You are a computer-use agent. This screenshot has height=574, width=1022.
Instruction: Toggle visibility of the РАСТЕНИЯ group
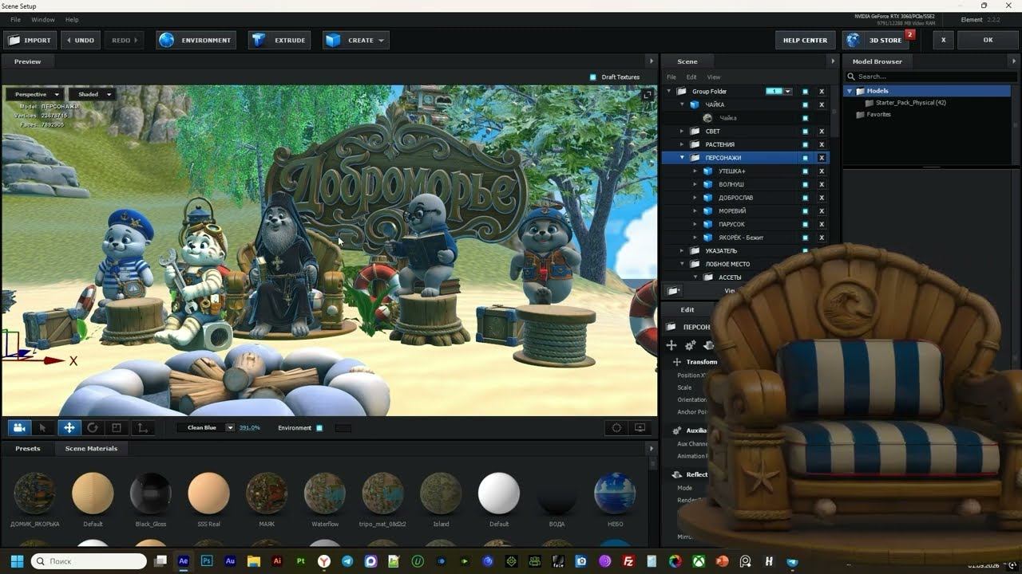click(805, 144)
